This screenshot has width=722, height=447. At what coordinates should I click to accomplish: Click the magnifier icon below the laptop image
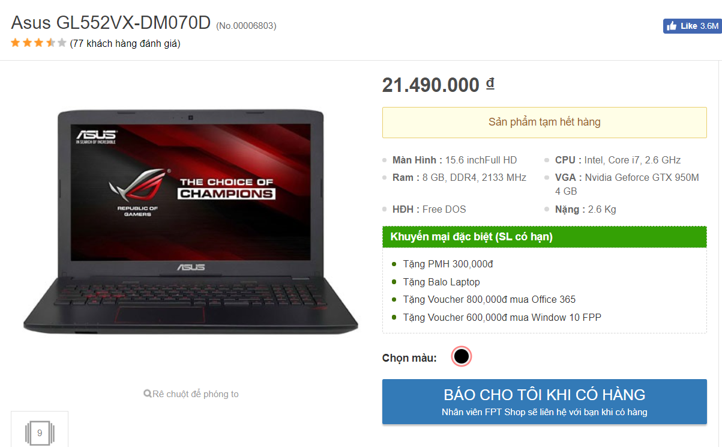tap(148, 394)
